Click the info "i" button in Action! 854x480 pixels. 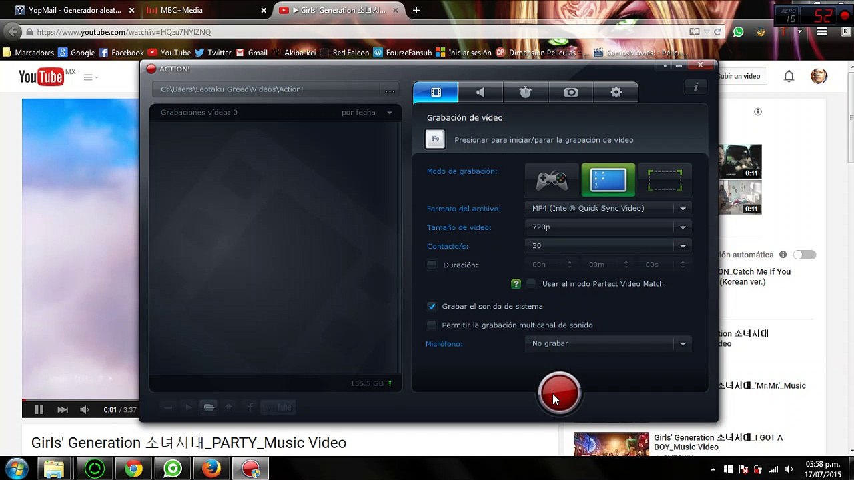(696, 87)
